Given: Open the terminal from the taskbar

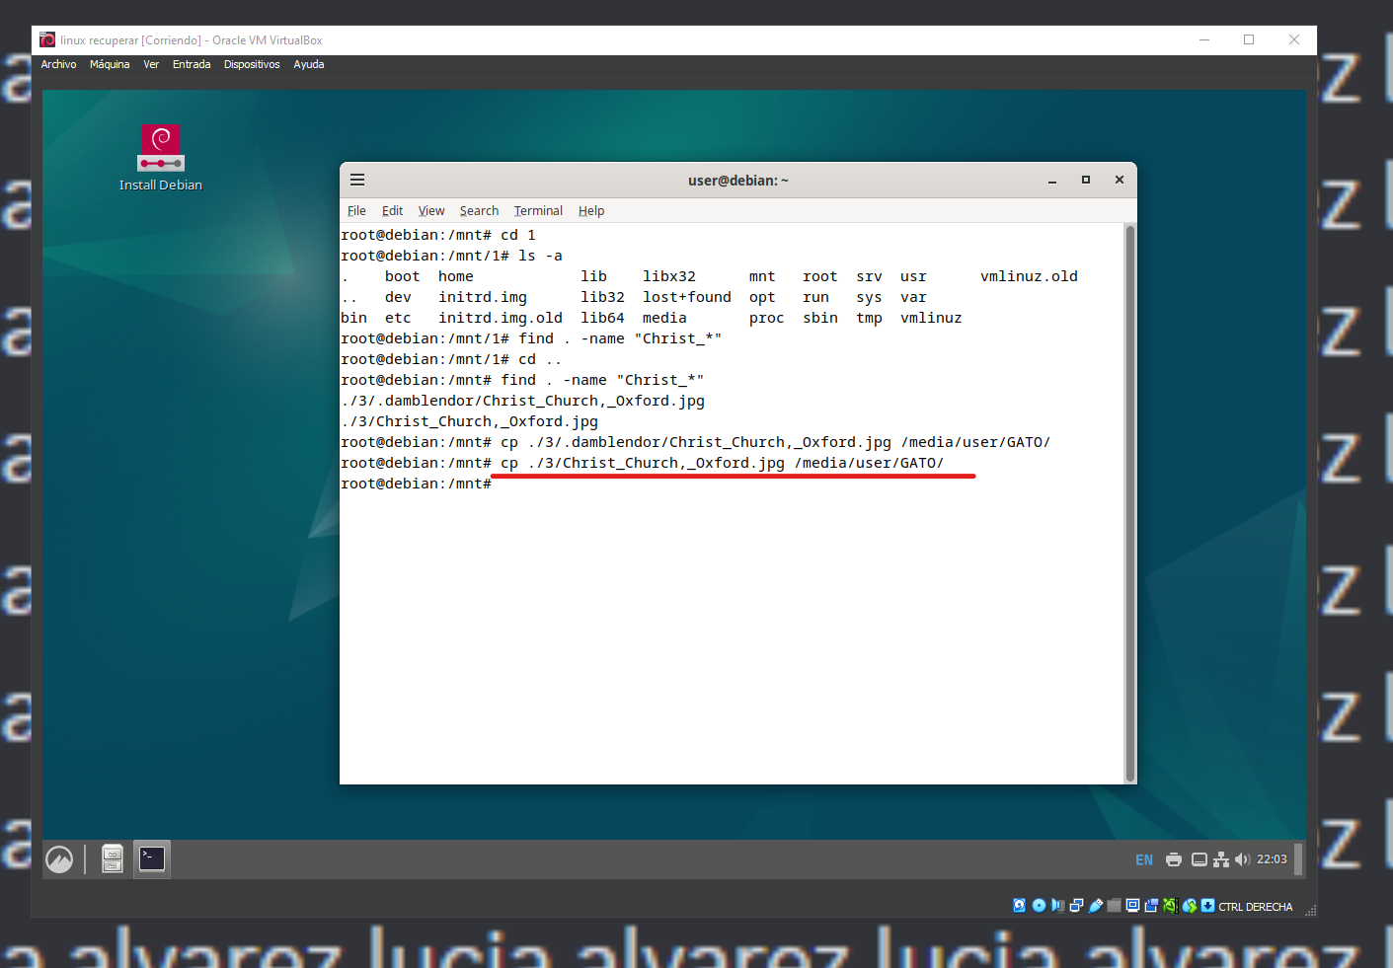Looking at the screenshot, I should [x=151, y=858].
